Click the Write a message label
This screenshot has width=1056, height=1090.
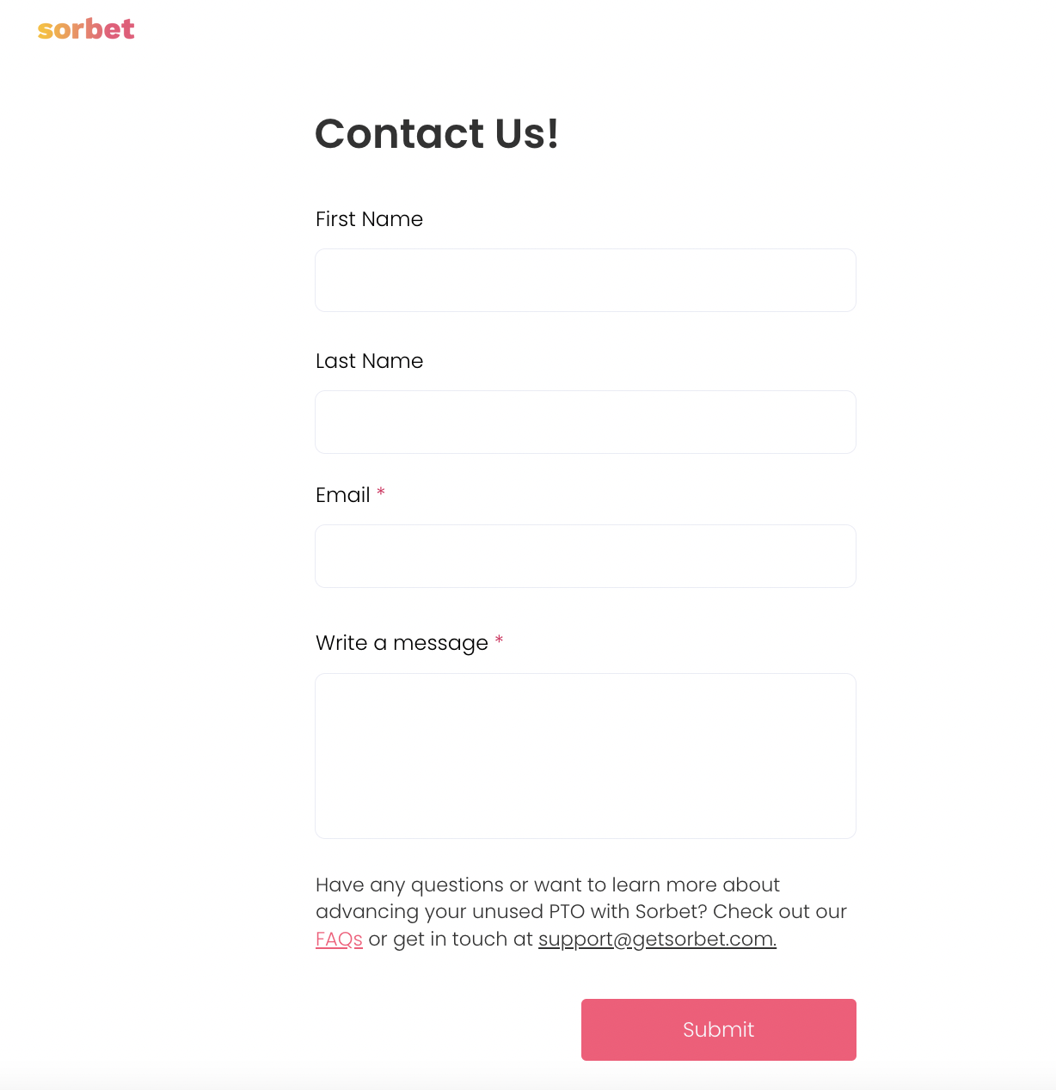coord(402,643)
